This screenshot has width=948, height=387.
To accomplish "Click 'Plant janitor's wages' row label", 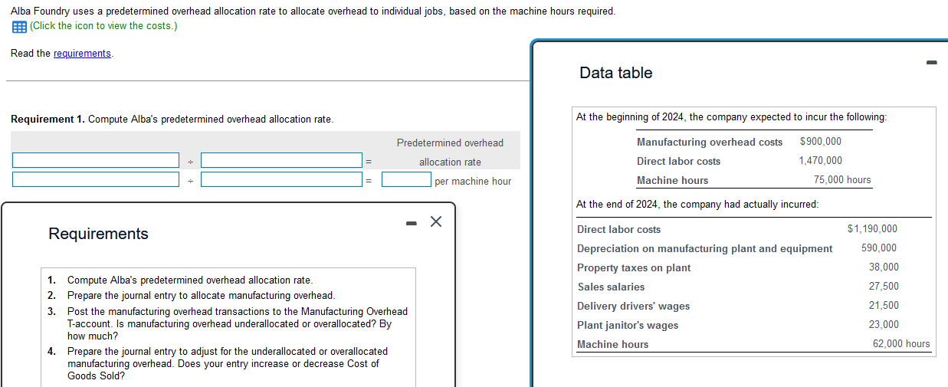I will (x=628, y=326).
